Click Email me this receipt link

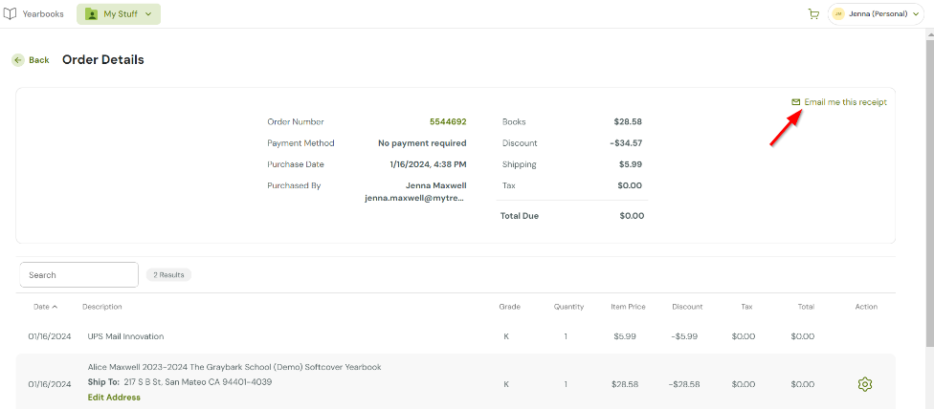845,102
